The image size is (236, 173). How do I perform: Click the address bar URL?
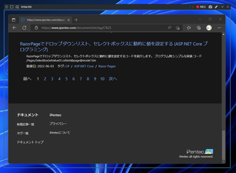(76, 28)
